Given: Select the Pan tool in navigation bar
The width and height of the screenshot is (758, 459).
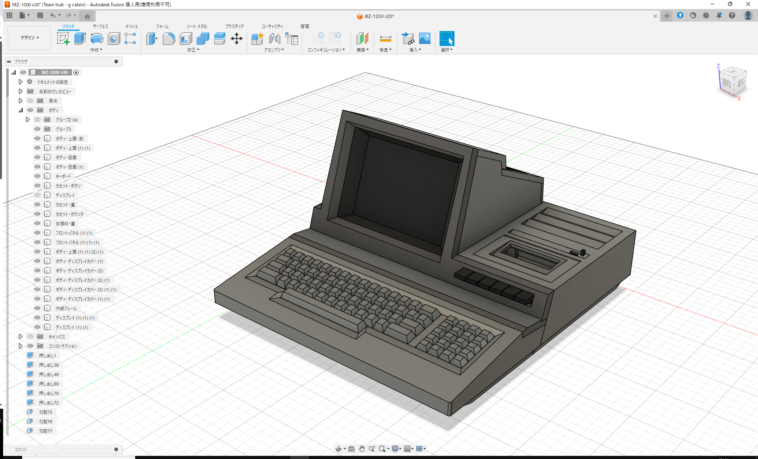Looking at the screenshot, I should pos(361,448).
